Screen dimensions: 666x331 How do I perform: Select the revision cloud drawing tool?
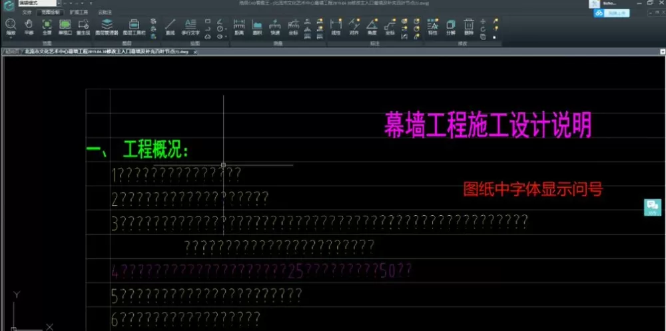[208, 37]
